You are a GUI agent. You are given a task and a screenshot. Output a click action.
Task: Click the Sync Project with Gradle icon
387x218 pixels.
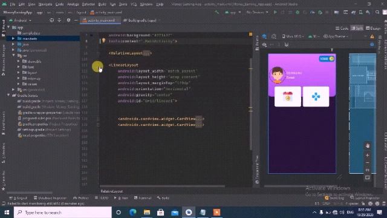click(x=353, y=12)
